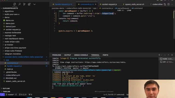Close the commands.js editor tab
The image size is (175, 98).
point(96,4)
